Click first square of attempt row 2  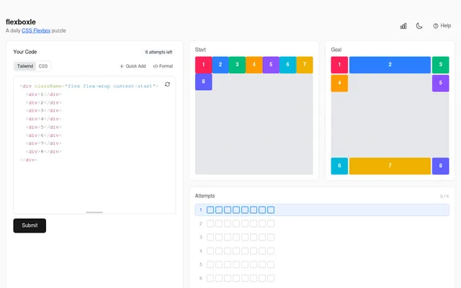(x=210, y=224)
